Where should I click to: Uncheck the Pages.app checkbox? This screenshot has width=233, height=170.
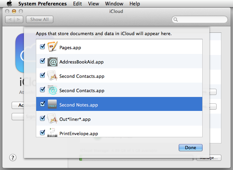click(x=42, y=47)
